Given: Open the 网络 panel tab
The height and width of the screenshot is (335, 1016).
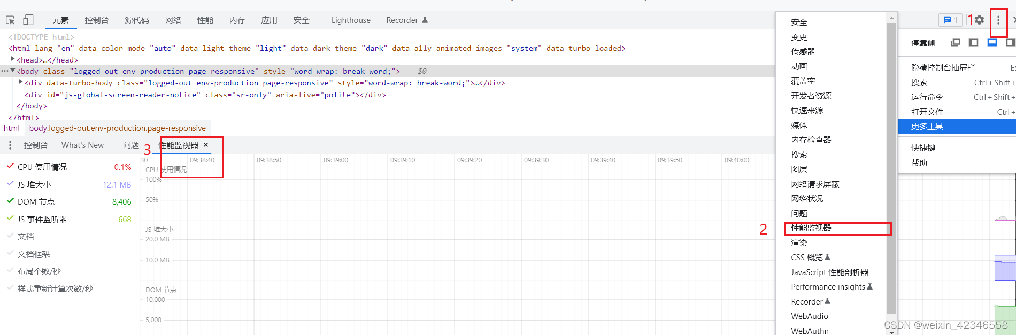Looking at the screenshot, I should click(x=173, y=20).
